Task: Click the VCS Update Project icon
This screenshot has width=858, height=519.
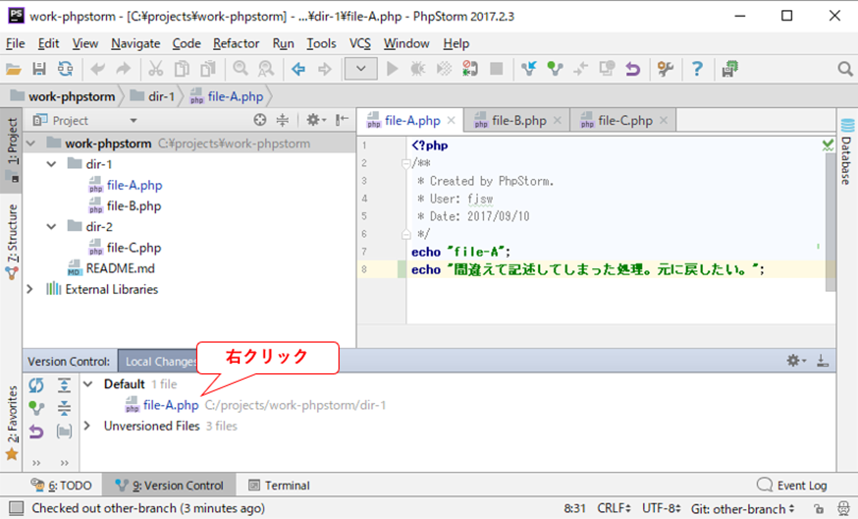Action: coord(529,69)
